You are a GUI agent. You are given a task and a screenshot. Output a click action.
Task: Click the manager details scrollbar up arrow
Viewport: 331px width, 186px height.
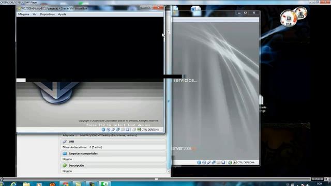pos(169,32)
